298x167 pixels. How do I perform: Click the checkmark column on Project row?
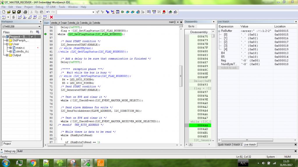click(31, 37)
